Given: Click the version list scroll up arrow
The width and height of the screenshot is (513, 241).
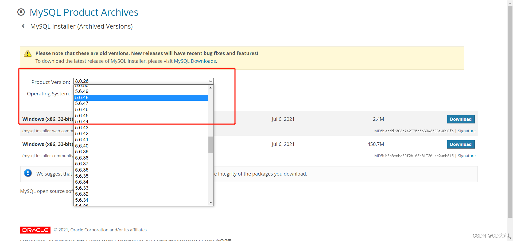Looking at the screenshot, I should point(211,88).
